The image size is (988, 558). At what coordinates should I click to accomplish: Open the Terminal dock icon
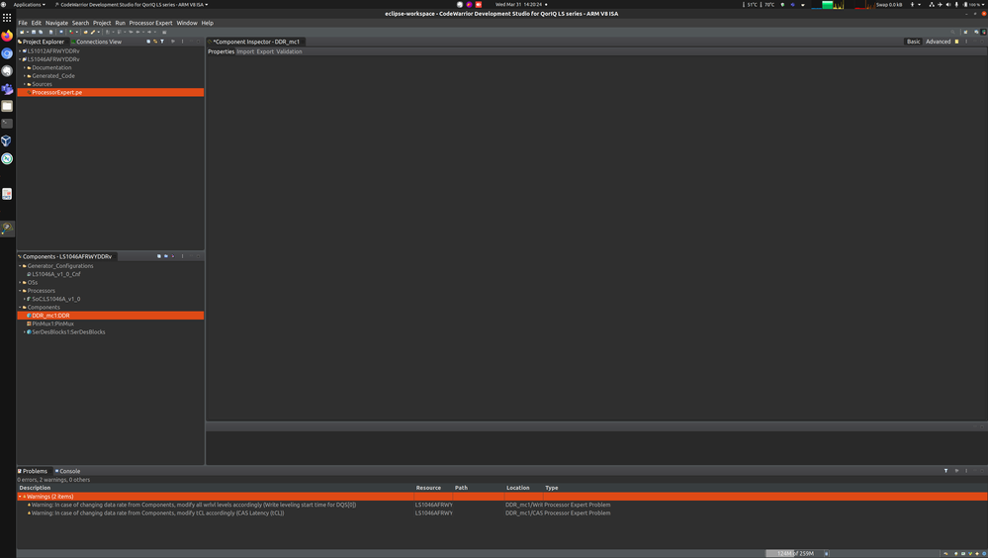pyautogui.click(x=7, y=124)
